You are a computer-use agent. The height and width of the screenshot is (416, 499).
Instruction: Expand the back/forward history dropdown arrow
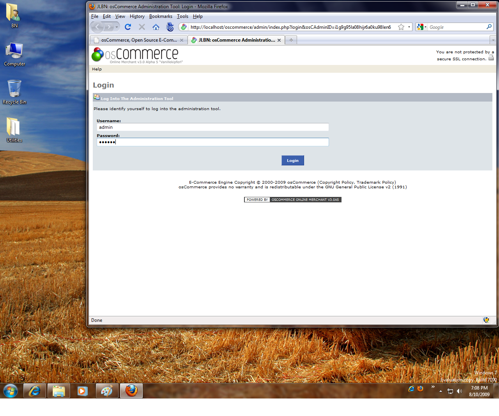click(x=117, y=27)
